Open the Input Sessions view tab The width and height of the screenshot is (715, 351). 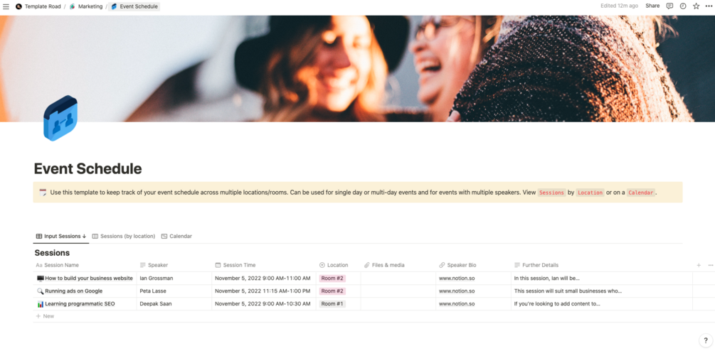[x=61, y=237]
